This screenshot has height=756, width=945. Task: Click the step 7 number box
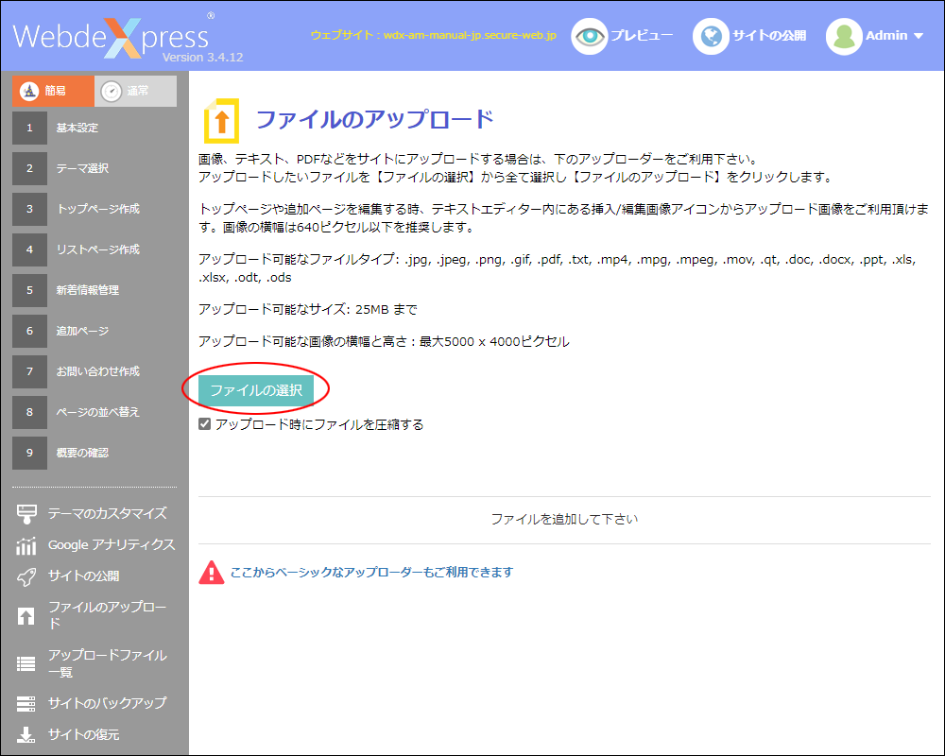29,371
